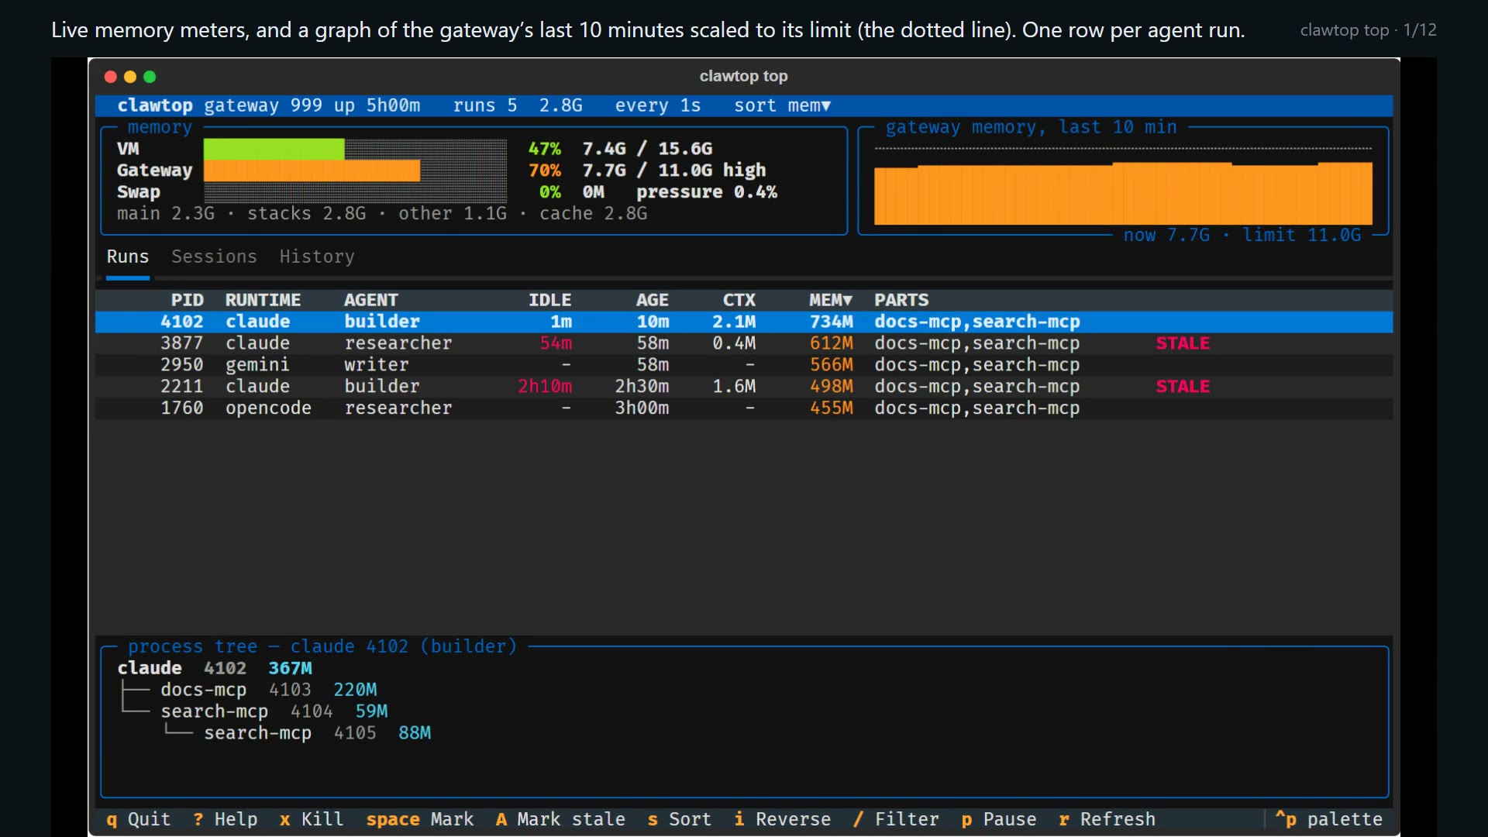Click the 54m idle value
Viewport: 1488px width, 837px height.
click(556, 343)
